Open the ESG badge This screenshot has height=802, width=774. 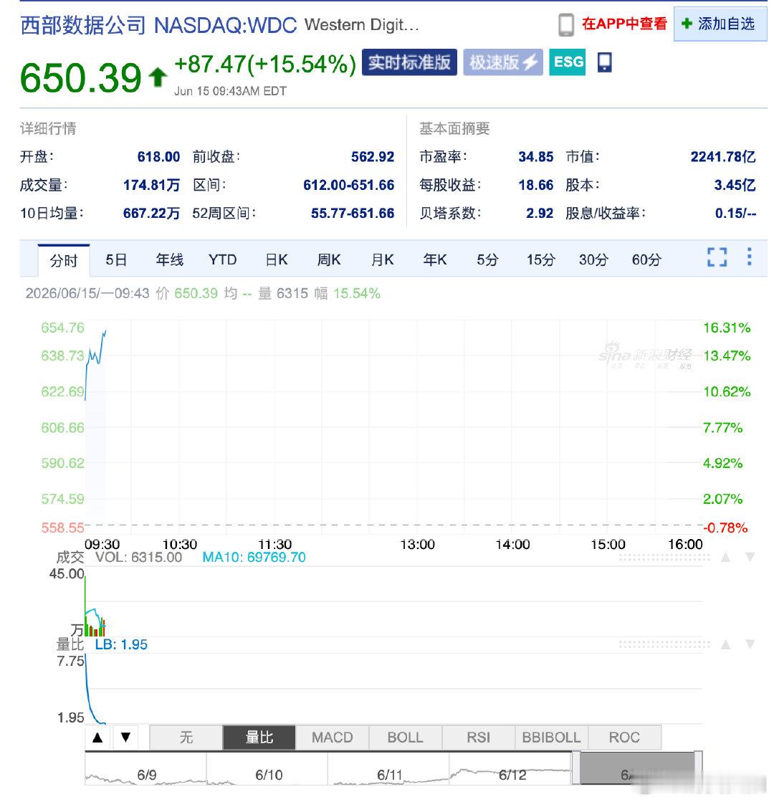point(568,62)
